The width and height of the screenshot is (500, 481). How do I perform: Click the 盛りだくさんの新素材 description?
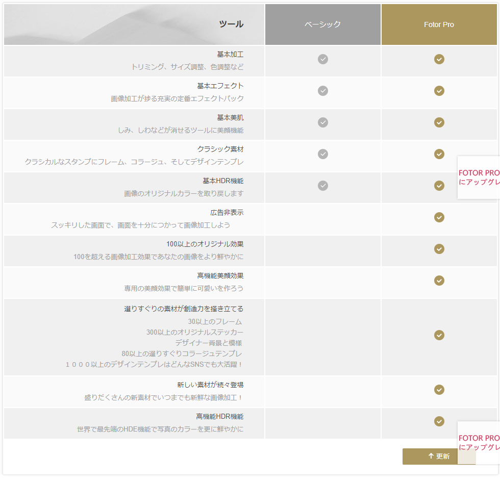point(164,397)
